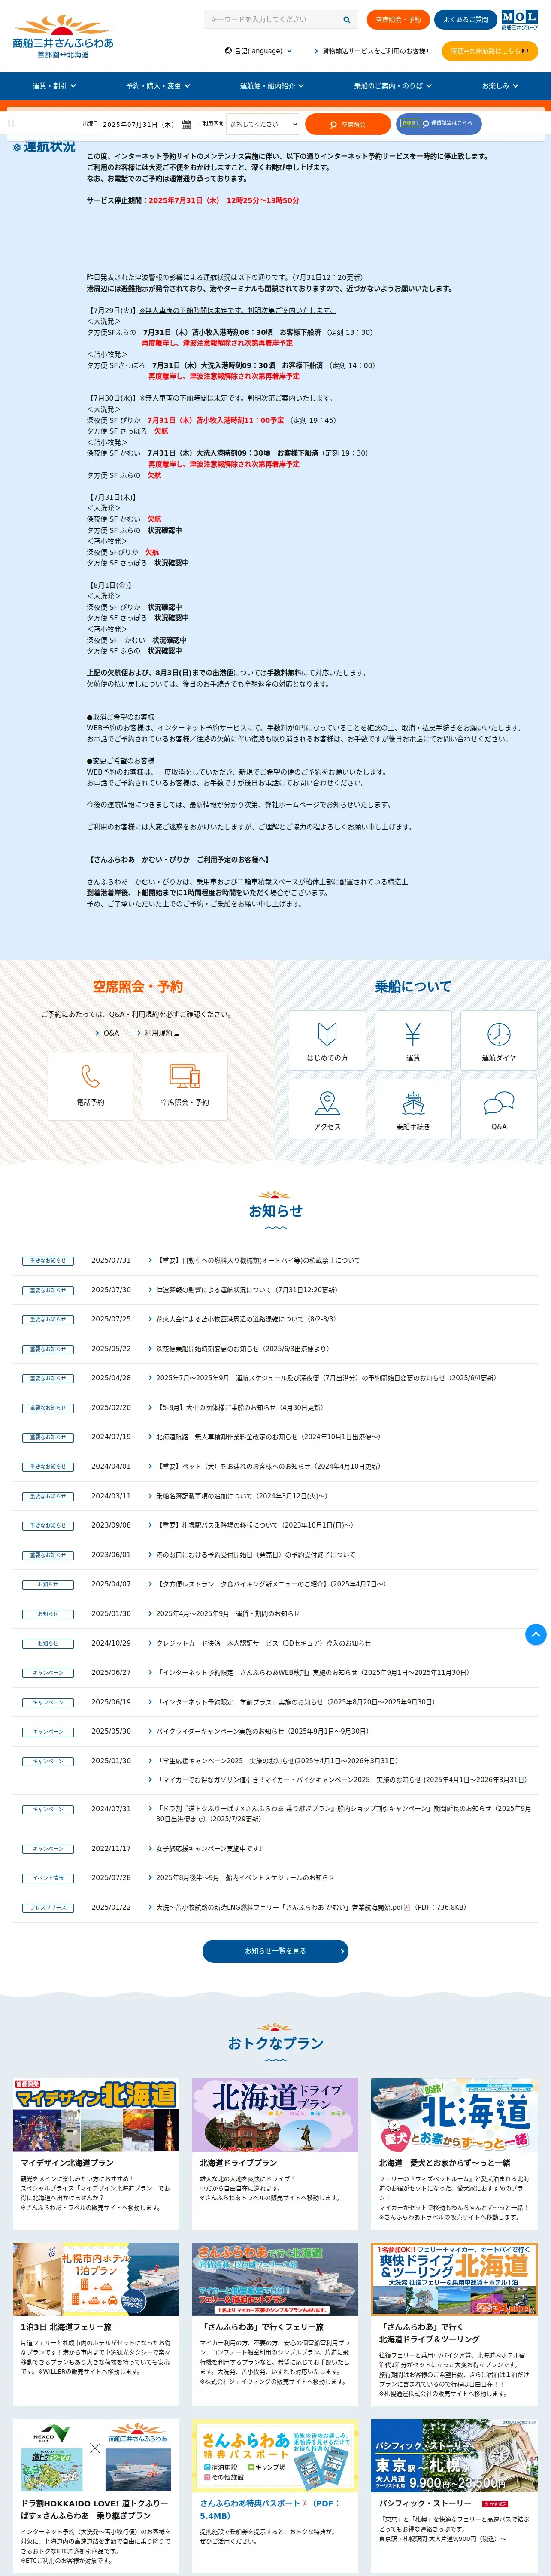Click アクセス map pin icon card
Screen dimensions: 551x2576
tap(327, 1110)
